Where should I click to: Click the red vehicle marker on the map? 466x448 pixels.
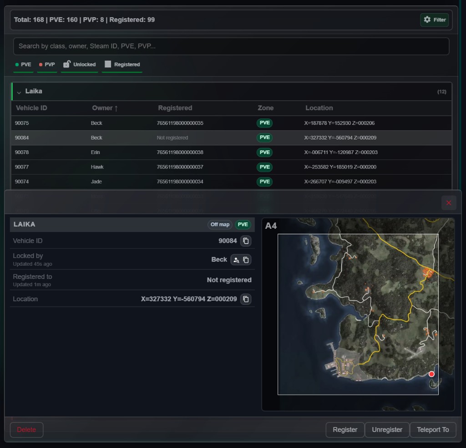click(431, 374)
